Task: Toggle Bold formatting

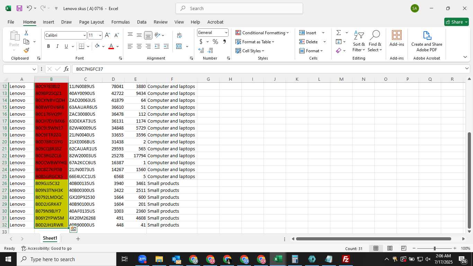Action: 48,46
